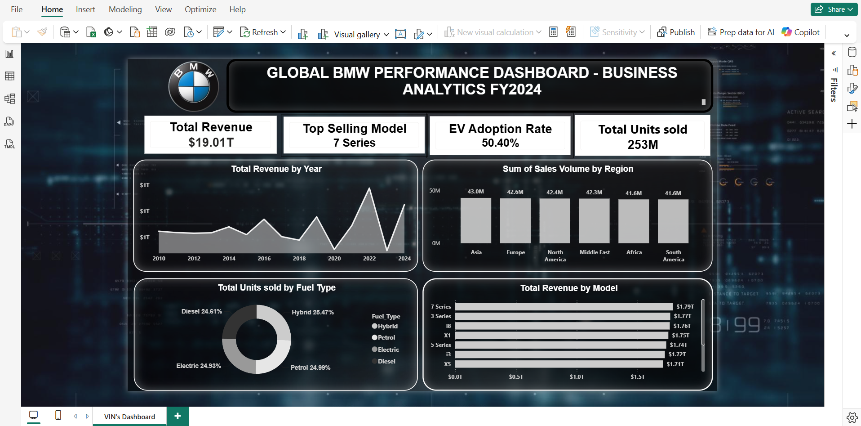This screenshot has height=426, width=861.
Task: Click the Publish button
Action: 676,32
